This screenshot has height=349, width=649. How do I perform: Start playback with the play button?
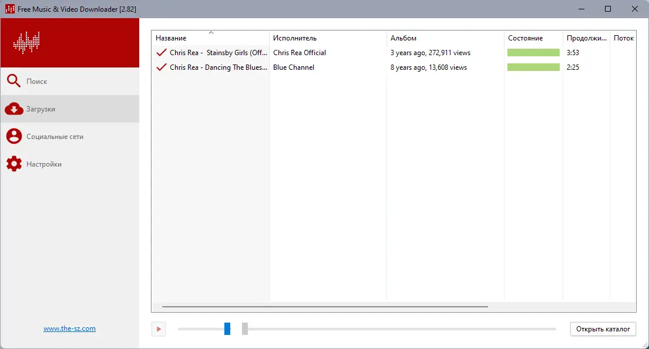(159, 329)
